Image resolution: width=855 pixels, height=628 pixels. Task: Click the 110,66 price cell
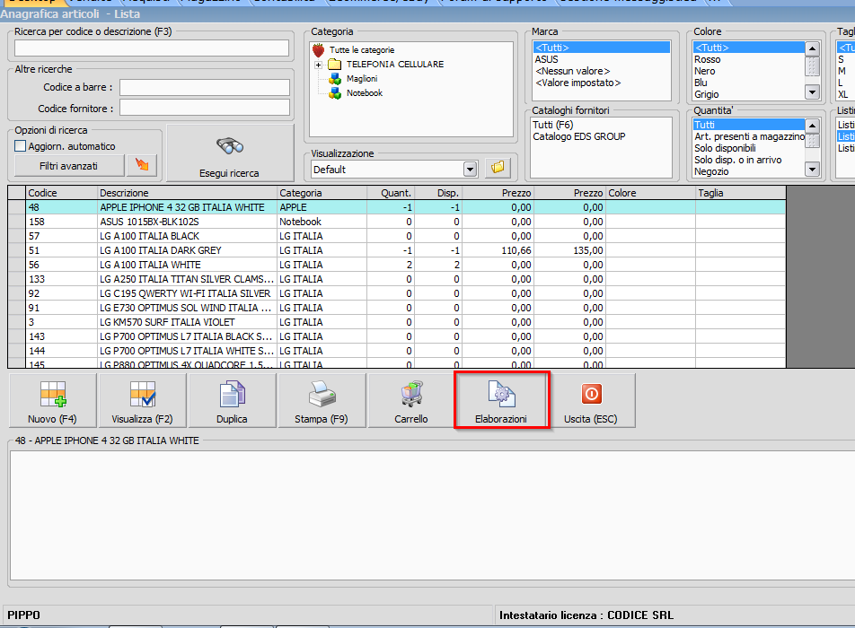pos(498,250)
